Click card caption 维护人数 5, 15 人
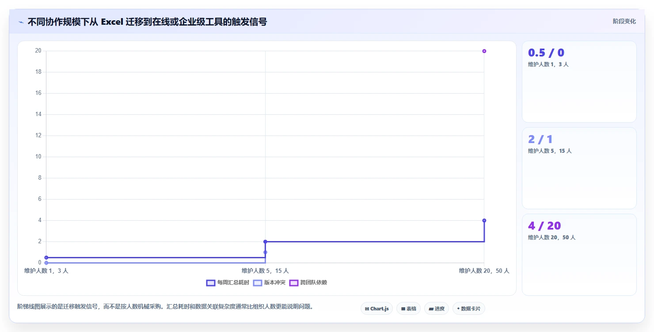The image size is (654, 332). (x=550, y=151)
